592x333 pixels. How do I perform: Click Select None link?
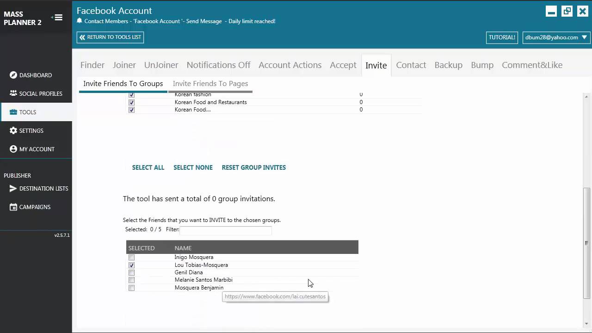click(193, 167)
